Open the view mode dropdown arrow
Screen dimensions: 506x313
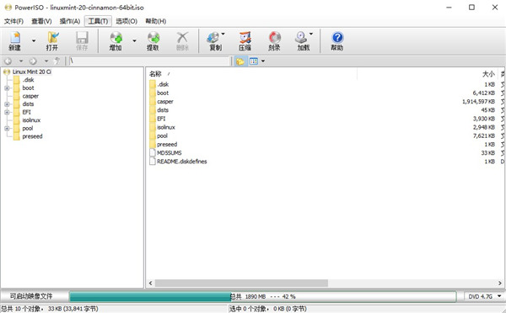263,61
